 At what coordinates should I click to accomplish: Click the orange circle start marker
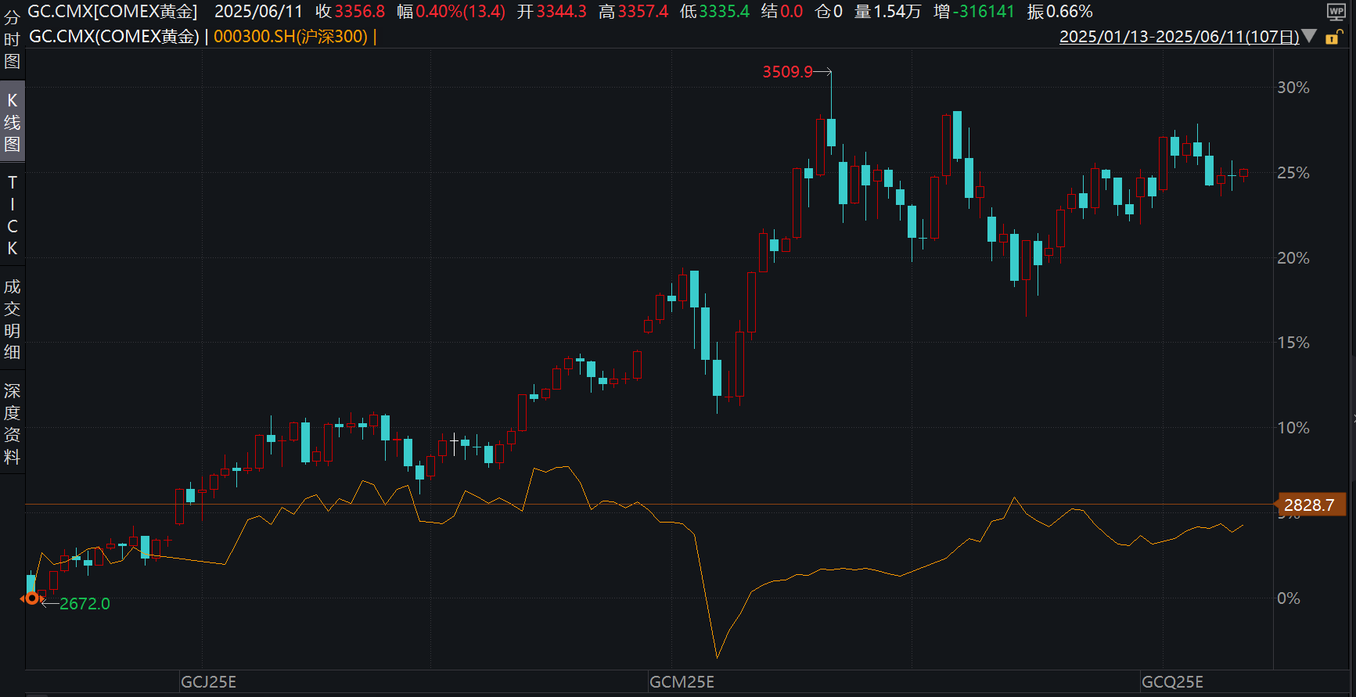click(x=31, y=598)
